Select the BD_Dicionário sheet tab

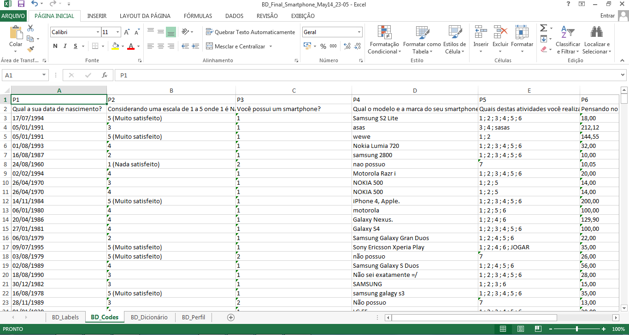(149, 317)
